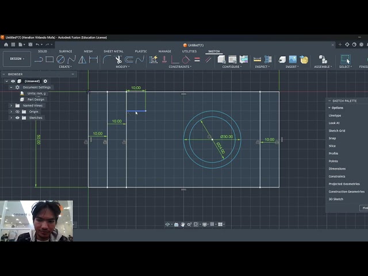The image size is (368, 276).
Task: Click the Linetype option in Sketch Palette
Action: point(335,116)
